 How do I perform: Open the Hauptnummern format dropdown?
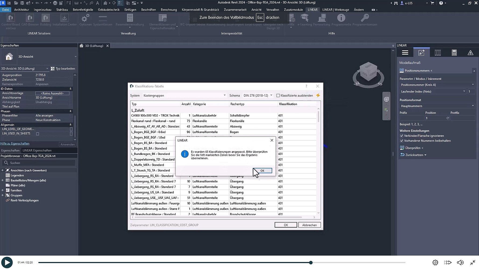pyautogui.click(x=437, y=106)
